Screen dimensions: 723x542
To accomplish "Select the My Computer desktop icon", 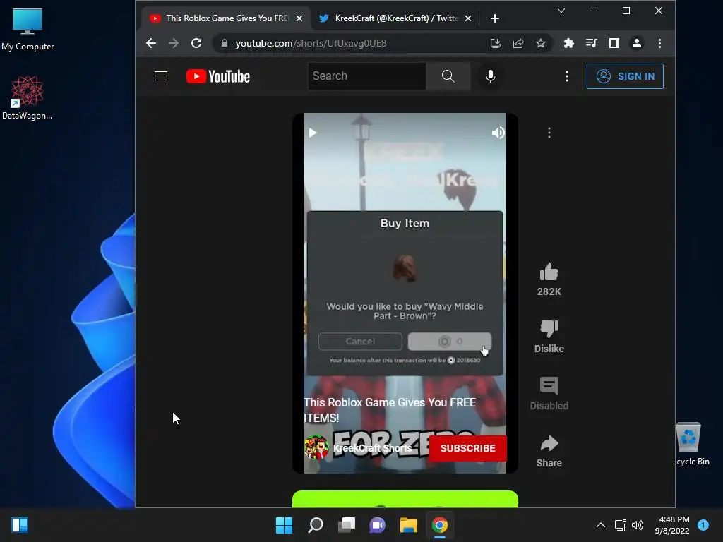I will point(28,30).
